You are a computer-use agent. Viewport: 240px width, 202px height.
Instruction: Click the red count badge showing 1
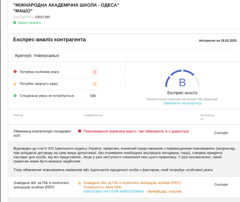tap(95, 72)
